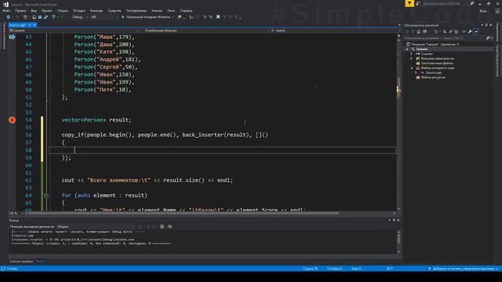
Task: Click the Navigate Backward toolbar icon
Action: (9, 17)
